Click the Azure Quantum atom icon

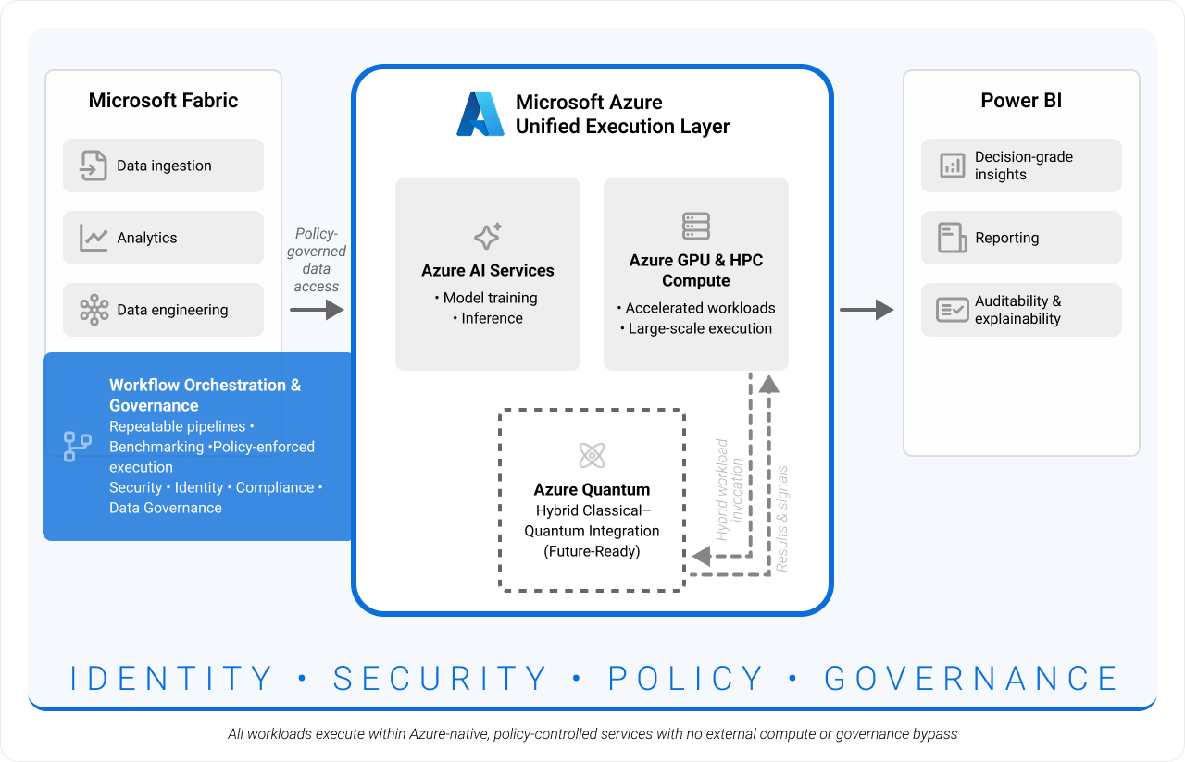[x=592, y=455]
